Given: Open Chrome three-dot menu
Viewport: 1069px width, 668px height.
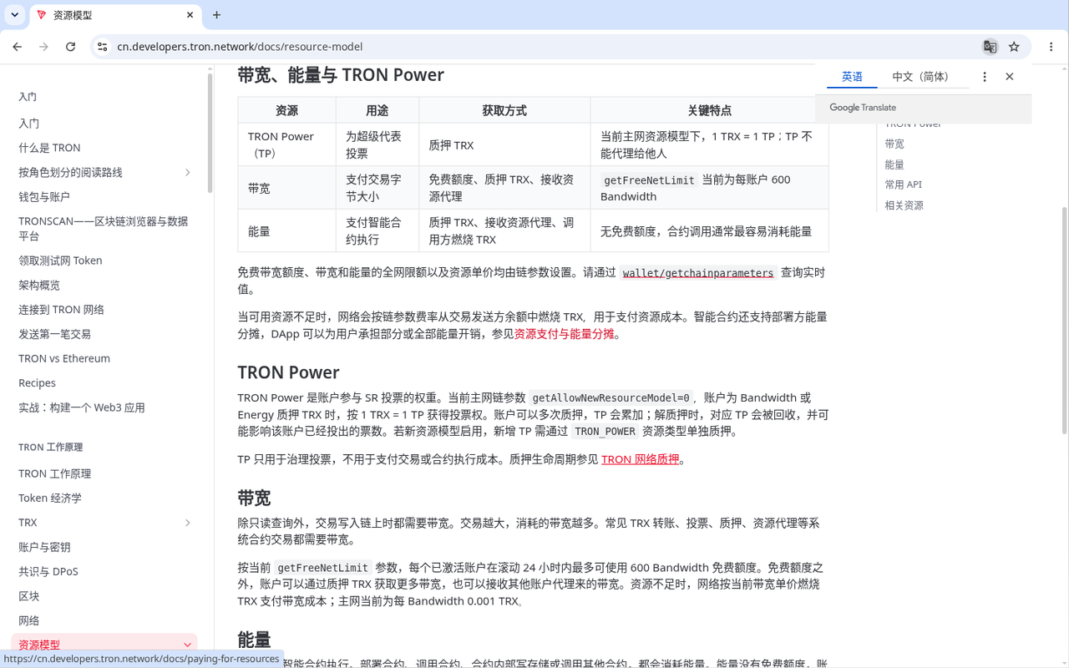Looking at the screenshot, I should [1051, 47].
